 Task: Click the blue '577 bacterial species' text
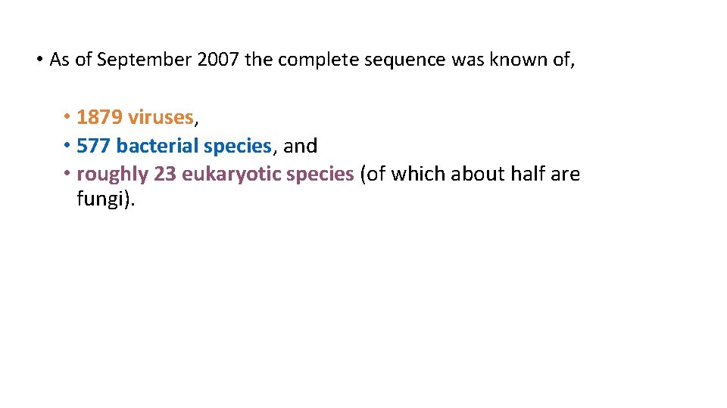(174, 146)
